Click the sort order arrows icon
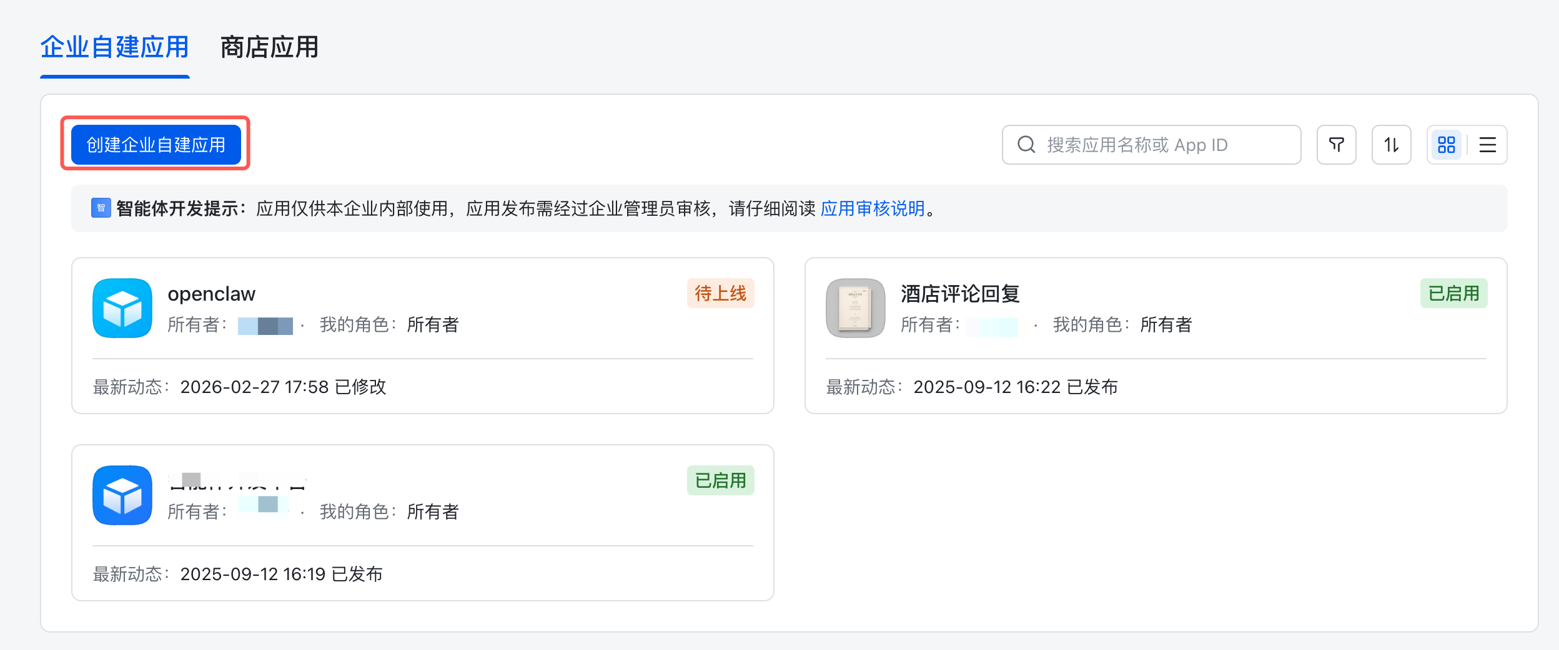The width and height of the screenshot is (1559, 650). coord(1391,145)
